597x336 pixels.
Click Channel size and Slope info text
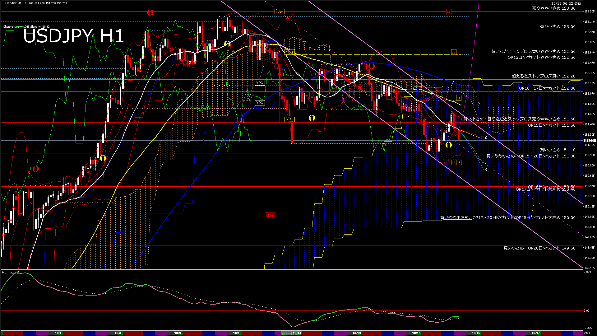[26, 27]
